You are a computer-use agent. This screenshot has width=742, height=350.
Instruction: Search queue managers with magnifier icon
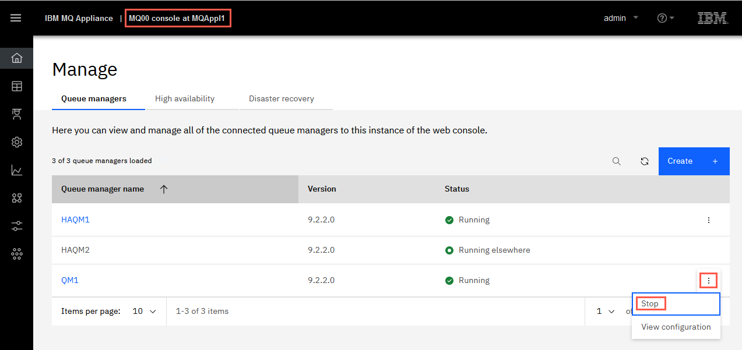(616, 161)
